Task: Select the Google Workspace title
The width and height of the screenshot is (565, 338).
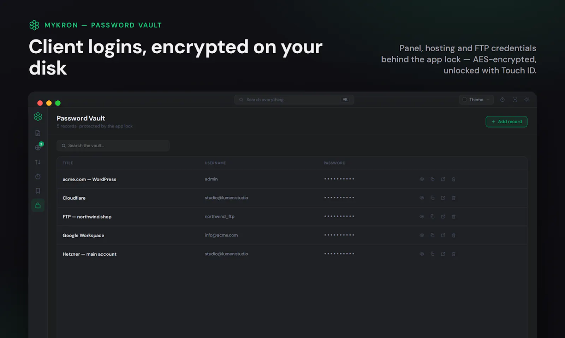Action: point(83,235)
